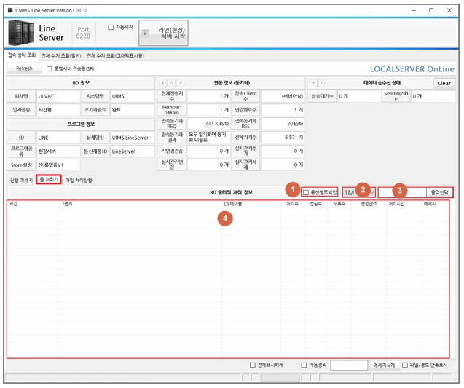The height and width of the screenshot is (388, 464).
Task: Click the Clear button
Action: tap(444, 83)
